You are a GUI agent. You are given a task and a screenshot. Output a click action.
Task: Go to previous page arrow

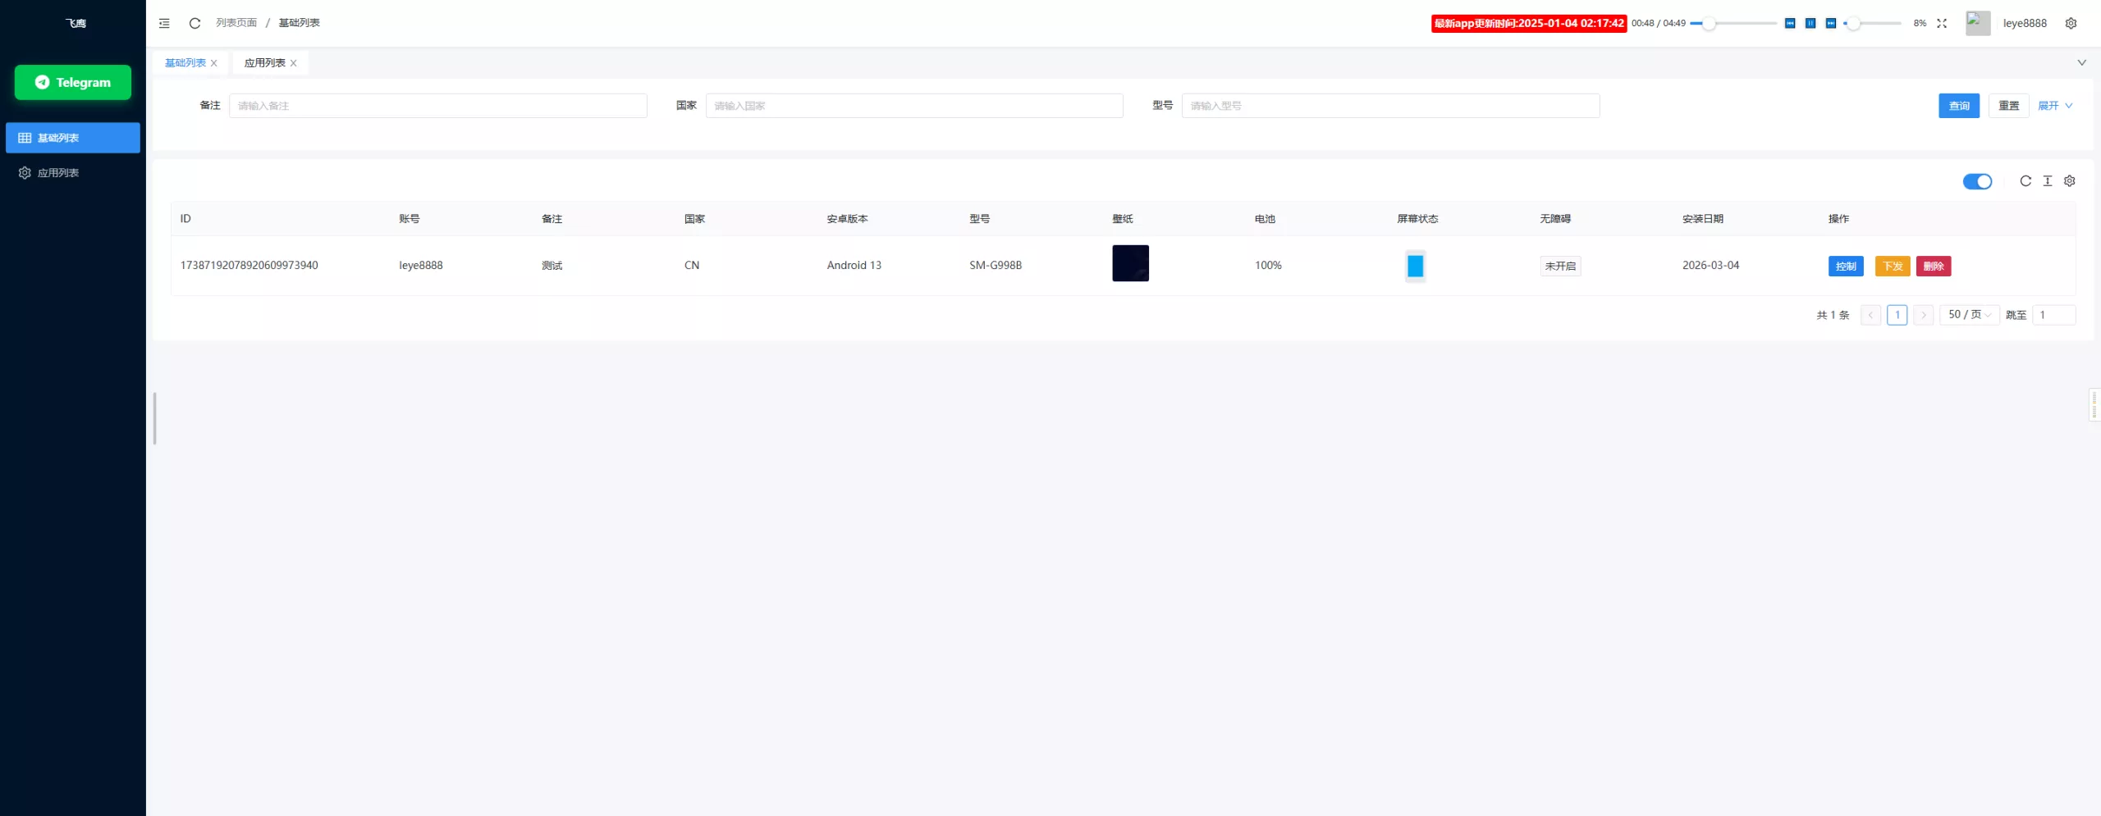pos(1870,315)
